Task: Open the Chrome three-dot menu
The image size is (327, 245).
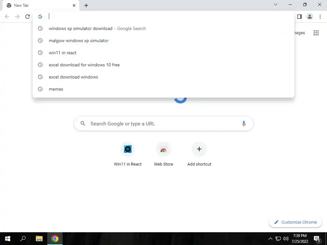Action: pyautogui.click(x=320, y=17)
